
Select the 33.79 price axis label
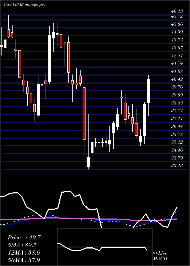tap(177, 158)
